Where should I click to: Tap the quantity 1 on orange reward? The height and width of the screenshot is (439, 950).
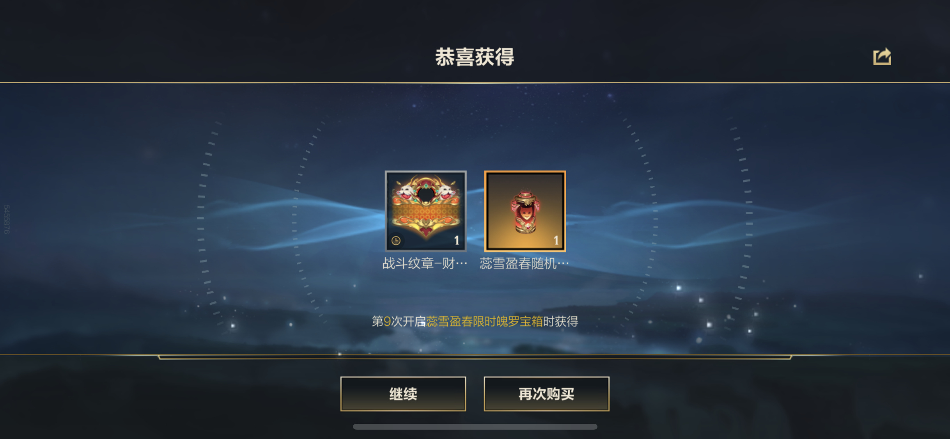tap(556, 240)
